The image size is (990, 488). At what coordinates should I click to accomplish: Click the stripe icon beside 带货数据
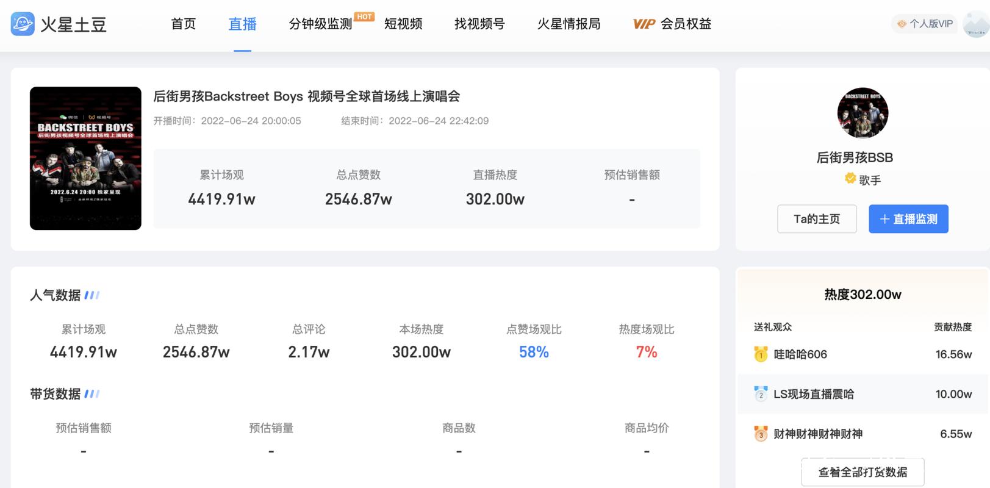[x=92, y=394]
